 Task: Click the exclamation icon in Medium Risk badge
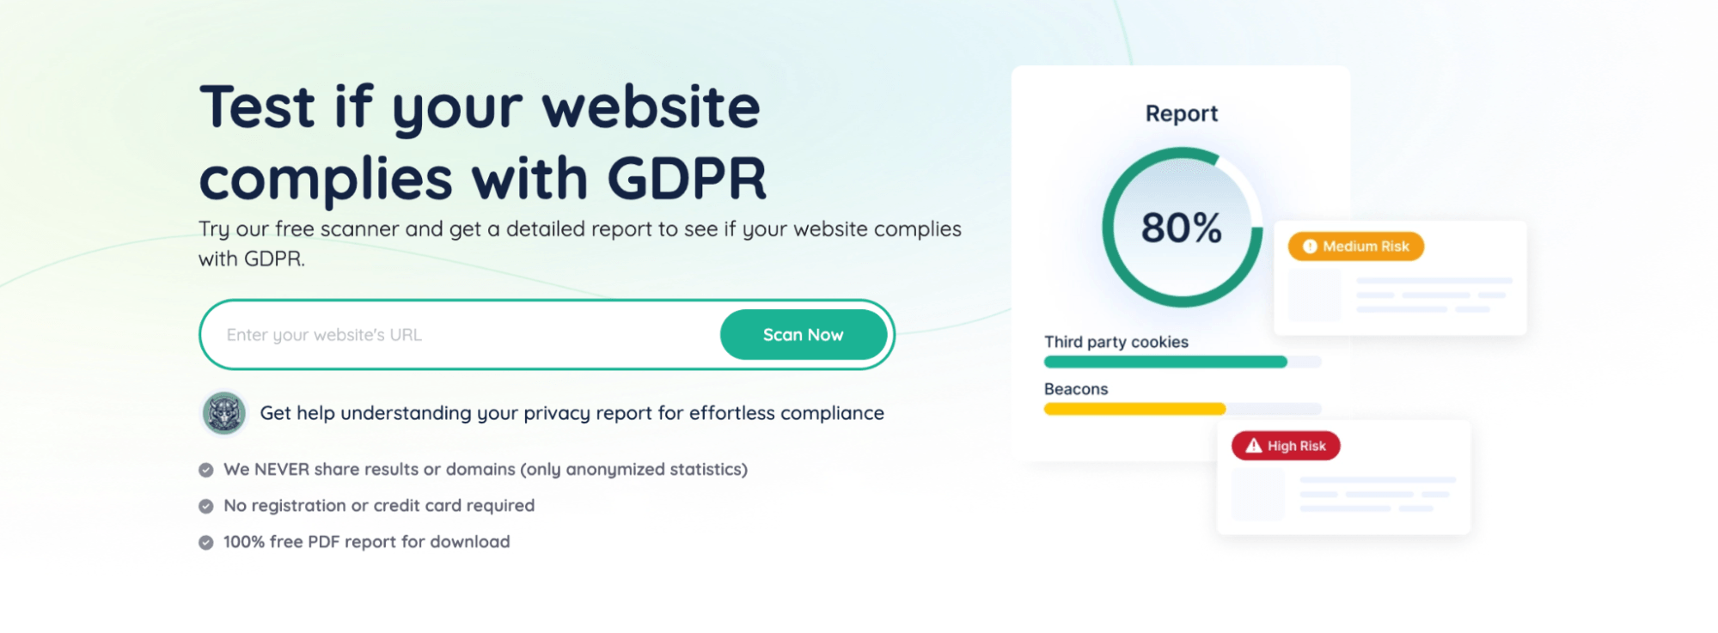coord(1309,247)
